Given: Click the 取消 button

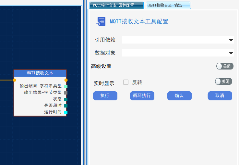Looking at the screenshot, I should click(x=220, y=96).
